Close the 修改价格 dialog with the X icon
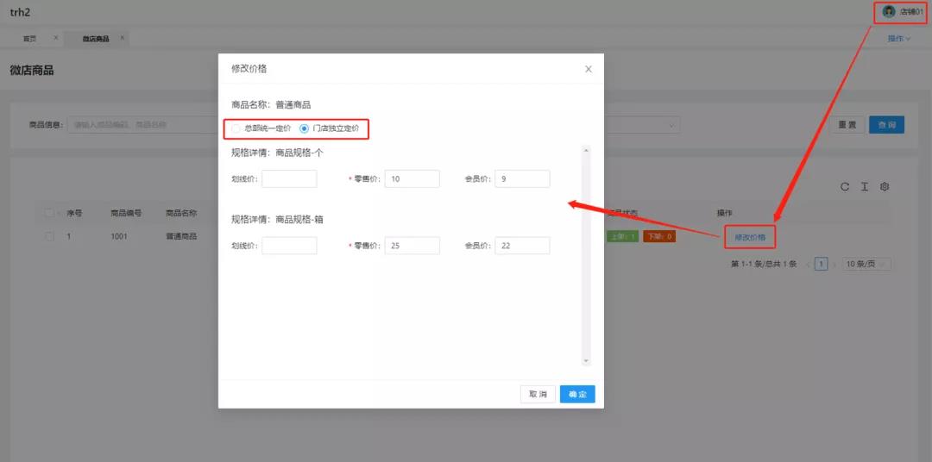 (x=589, y=69)
